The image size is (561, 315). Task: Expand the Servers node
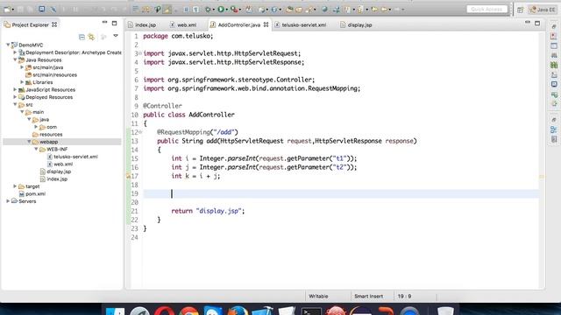point(8,201)
